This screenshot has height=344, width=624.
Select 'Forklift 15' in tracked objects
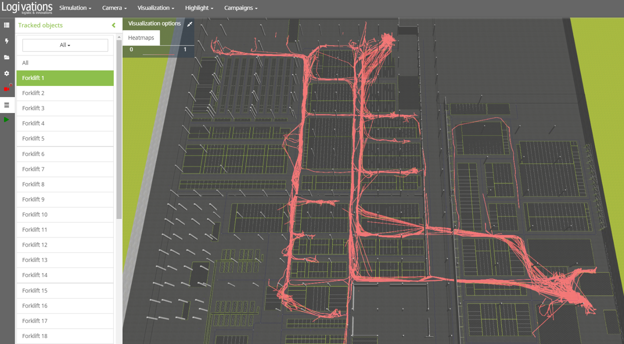(x=65, y=290)
